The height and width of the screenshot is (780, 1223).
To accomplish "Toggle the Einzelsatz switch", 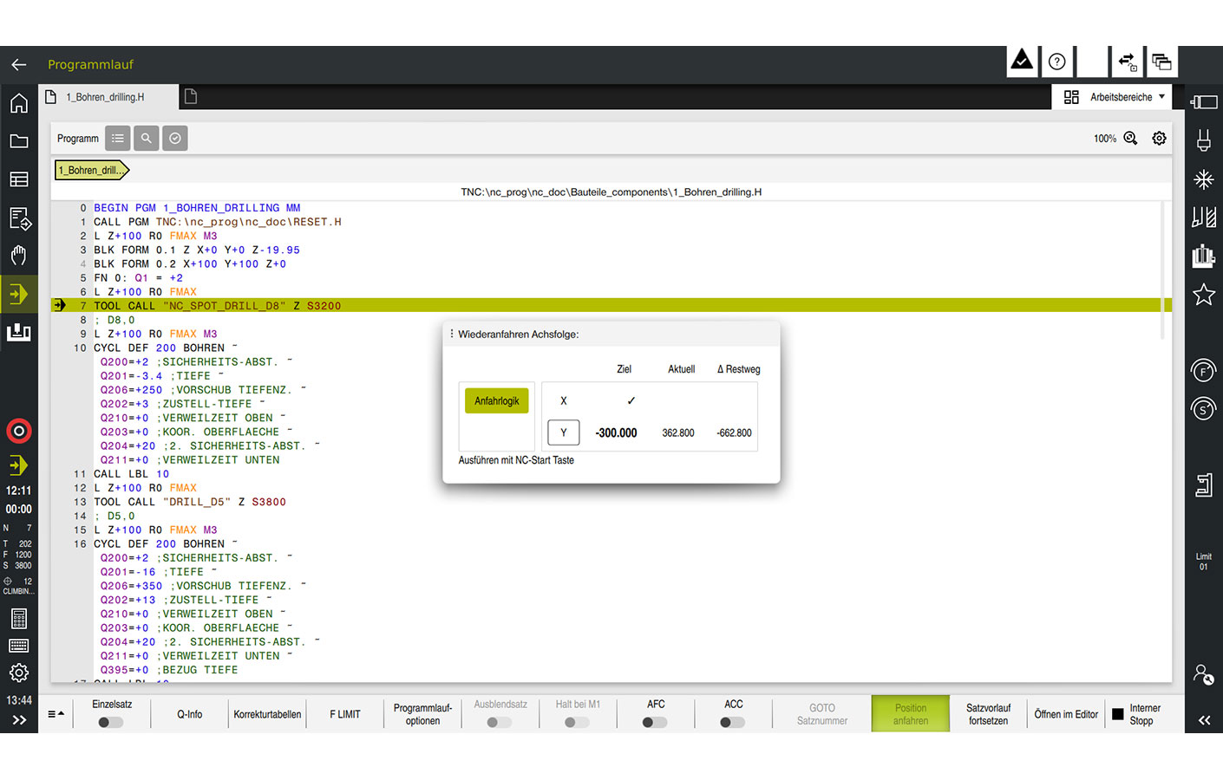I will (x=111, y=722).
